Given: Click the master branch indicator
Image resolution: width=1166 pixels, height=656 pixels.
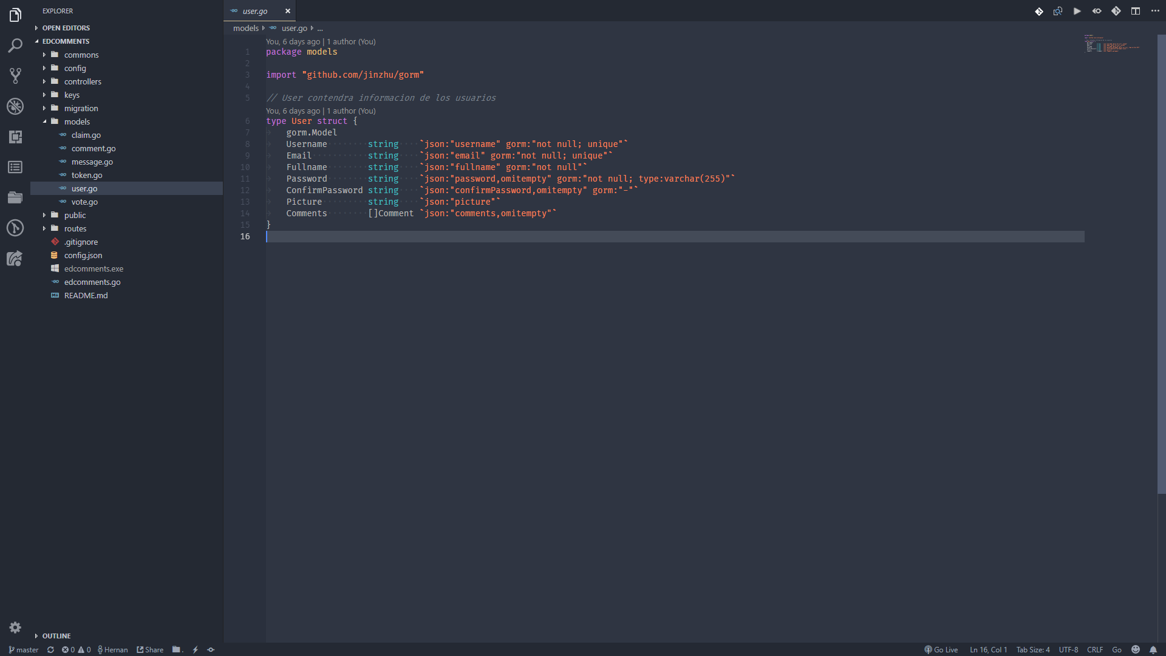Looking at the screenshot, I should click(x=24, y=649).
